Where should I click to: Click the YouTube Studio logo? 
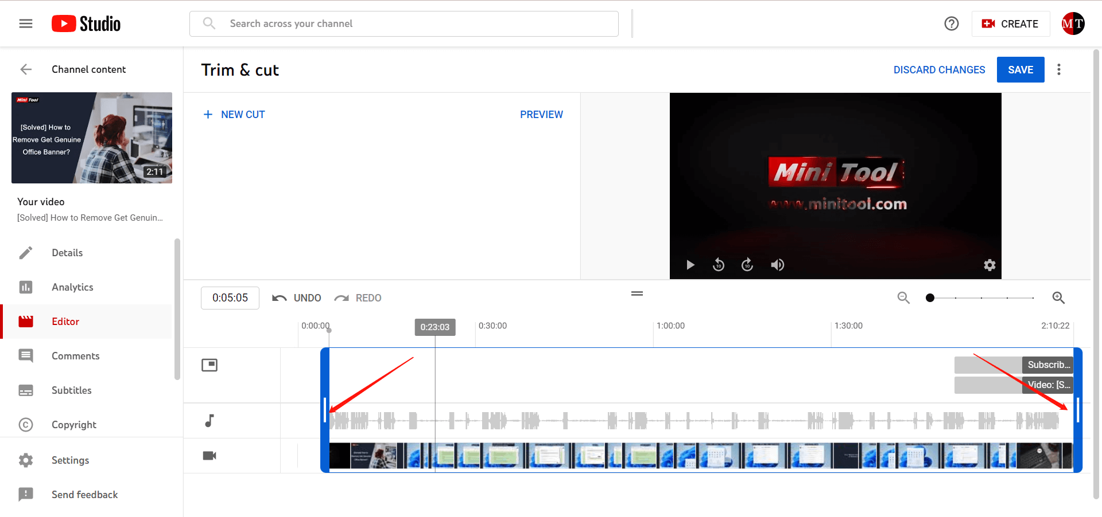point(86,23)
